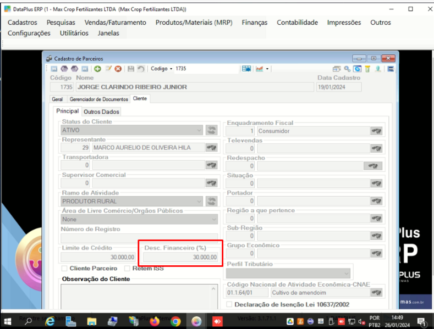Open the Janelas menu
The height and width of the screenshot is (329, 434).
coord(108,33)
